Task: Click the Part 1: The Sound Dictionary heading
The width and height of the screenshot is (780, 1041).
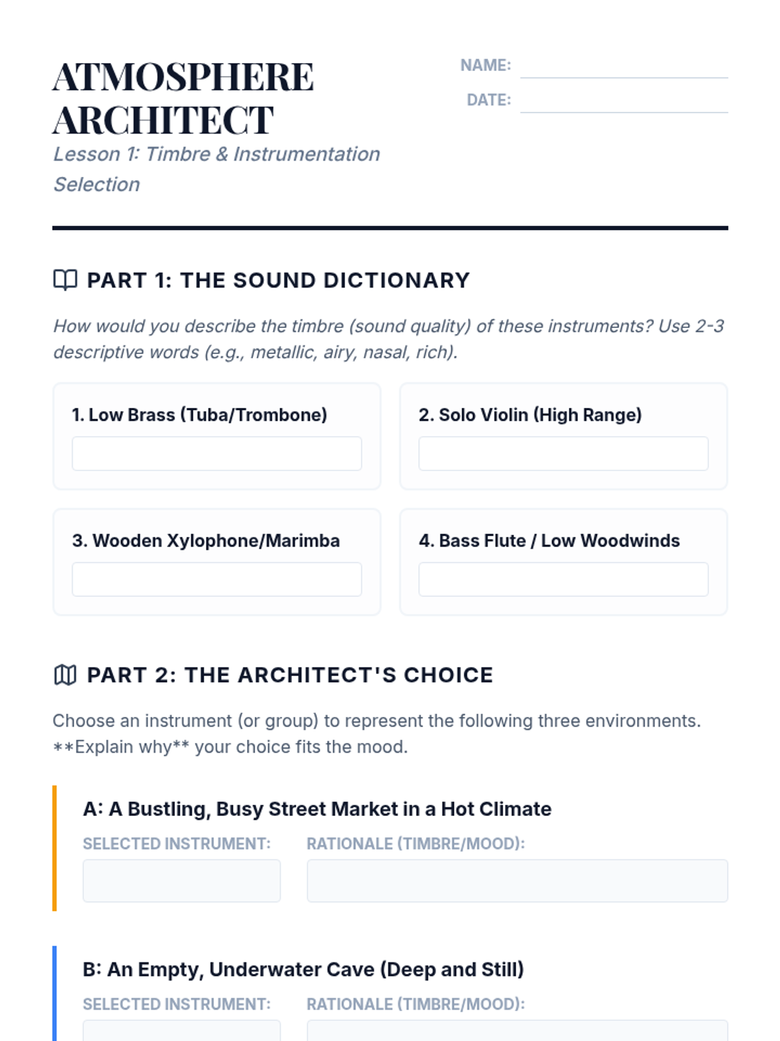Action: pos(278,280)
